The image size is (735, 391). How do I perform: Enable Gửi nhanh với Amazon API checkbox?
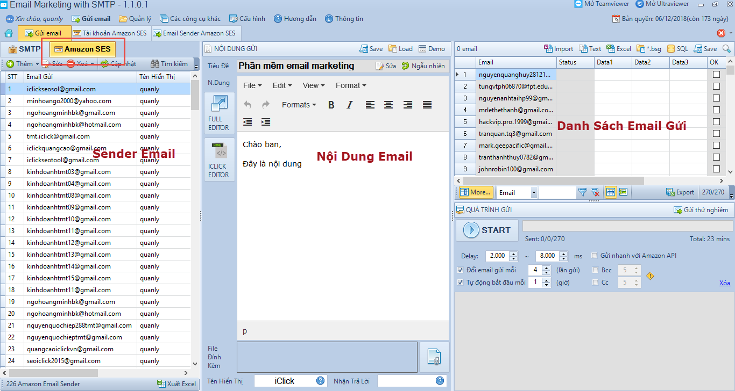[595, 256]
